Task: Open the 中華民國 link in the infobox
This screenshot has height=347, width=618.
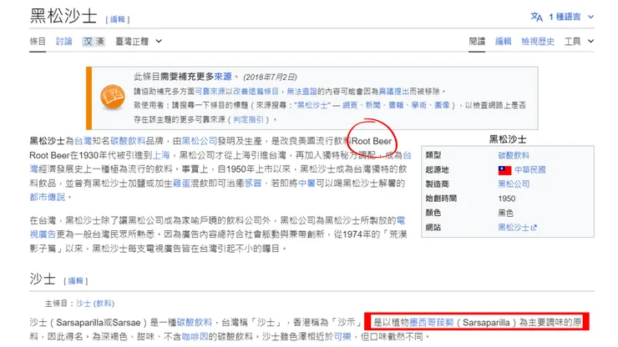Action: click(x=530, y=170)
